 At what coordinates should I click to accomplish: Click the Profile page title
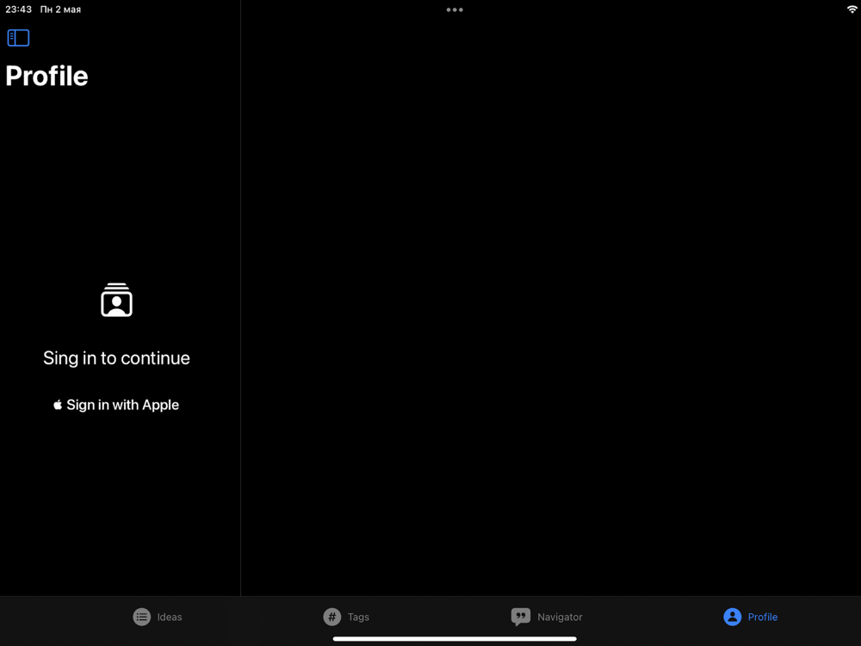click(46, 76)
